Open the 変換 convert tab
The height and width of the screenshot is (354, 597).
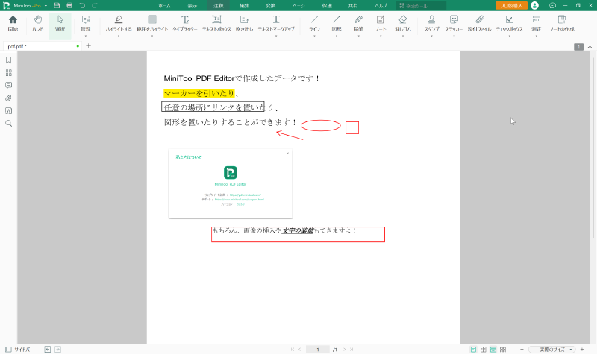pyautogui.click(x=269, y=5)
